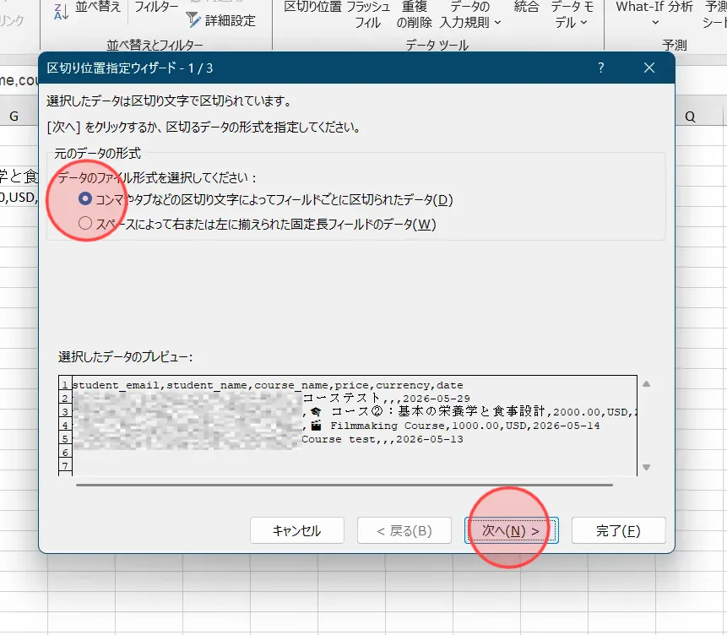Screen dimensions: 727x635
Task: Select the comma or tab delimited data option
Action: click(266, 199)
